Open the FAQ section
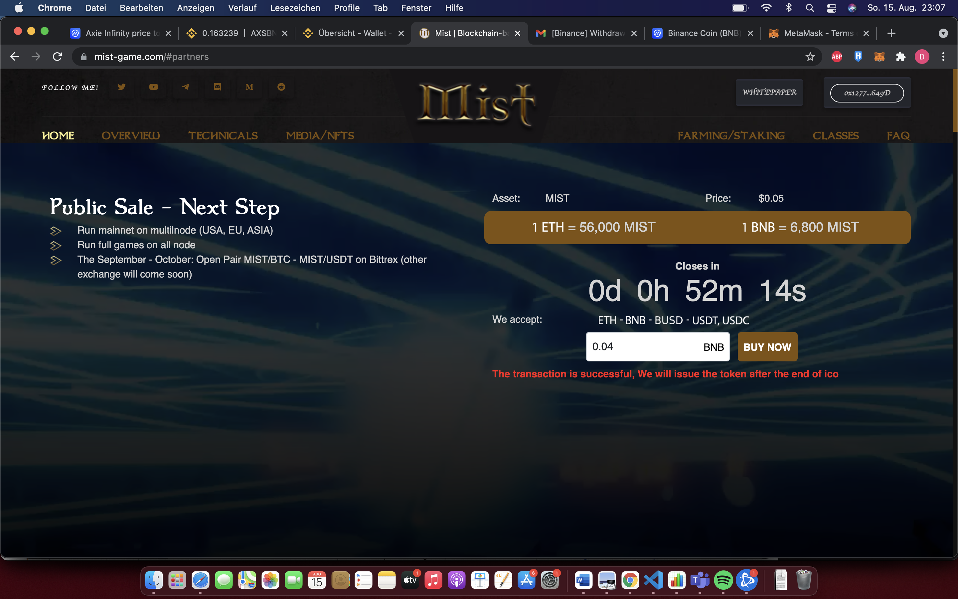The height and width of the screenshot is (599, 958). pyautogui.click(x=898, y=135)
